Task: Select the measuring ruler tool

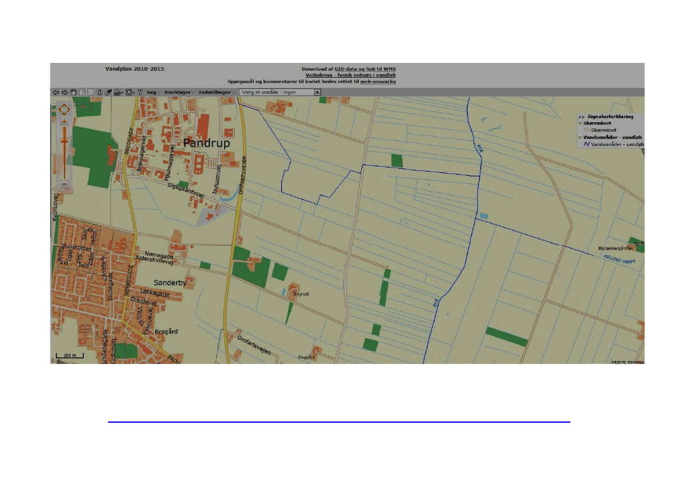Action: 108,92
